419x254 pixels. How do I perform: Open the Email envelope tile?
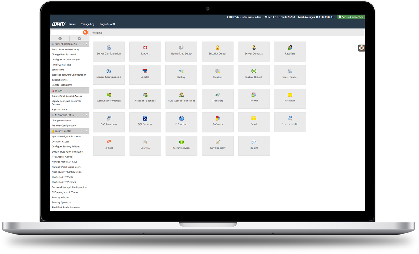[x=254, y=122]
